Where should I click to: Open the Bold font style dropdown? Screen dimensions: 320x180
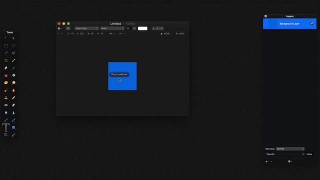point(112,28)
